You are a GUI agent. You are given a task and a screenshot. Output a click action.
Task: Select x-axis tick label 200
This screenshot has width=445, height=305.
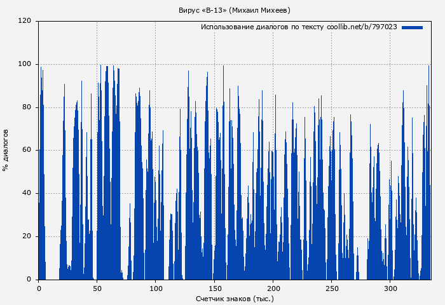(273, 288)
